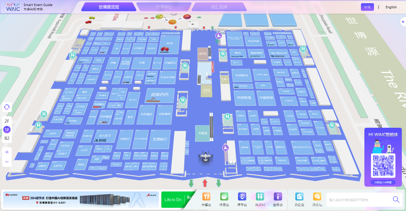Click the aircraft model near south entrance
The height and width of the screenshot is (211, 406).
coord(205,157)
